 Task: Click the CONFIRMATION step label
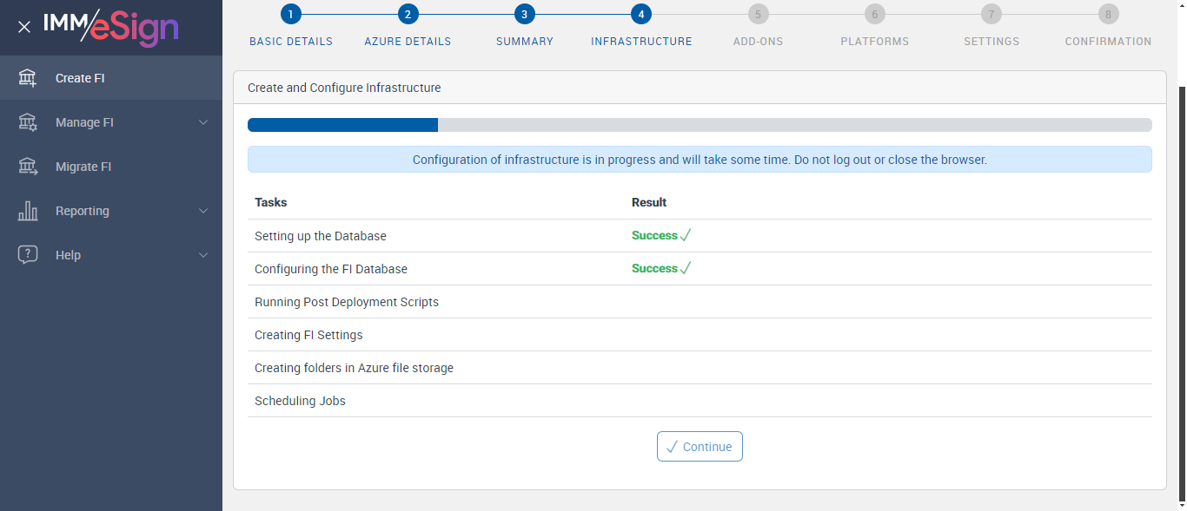click(x=1108, y=42)
